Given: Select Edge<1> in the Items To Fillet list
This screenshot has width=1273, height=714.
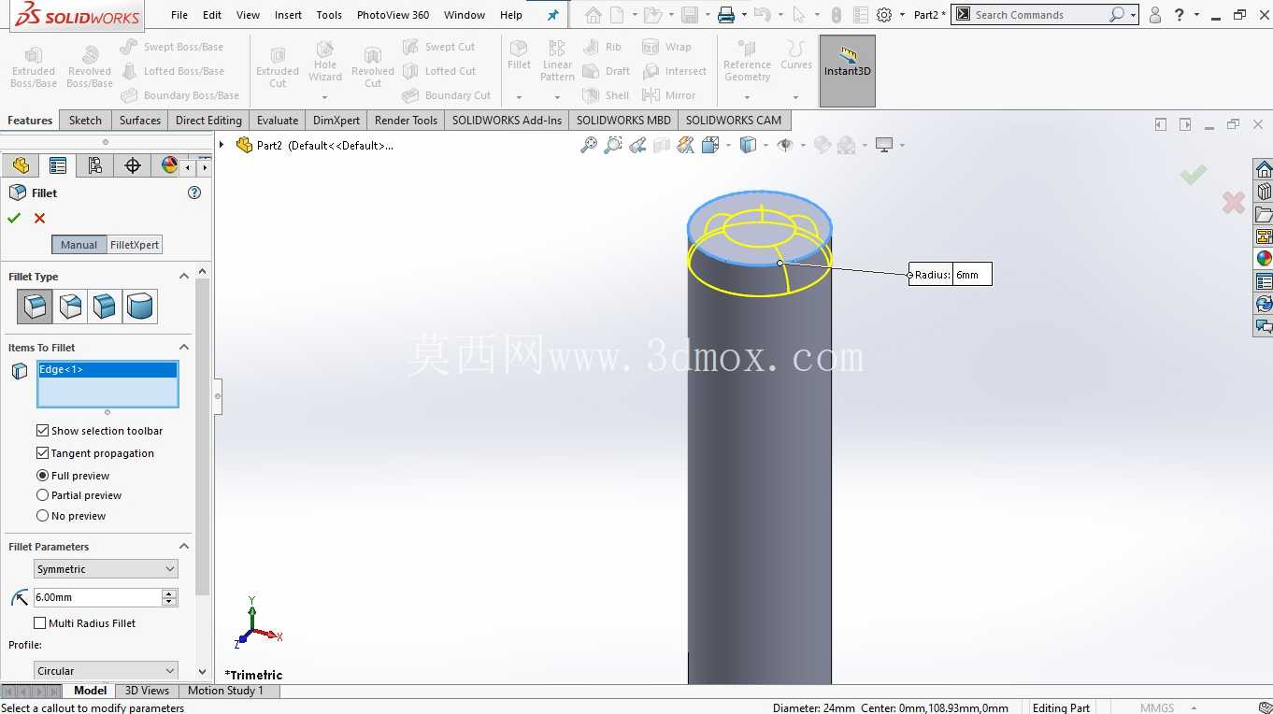Looking at the screenshot, I should coord(107,370).
